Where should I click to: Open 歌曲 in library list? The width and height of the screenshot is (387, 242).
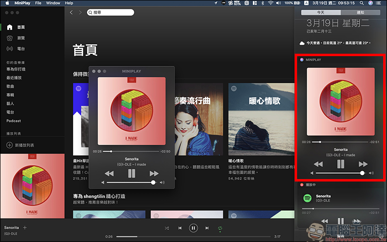10,87
